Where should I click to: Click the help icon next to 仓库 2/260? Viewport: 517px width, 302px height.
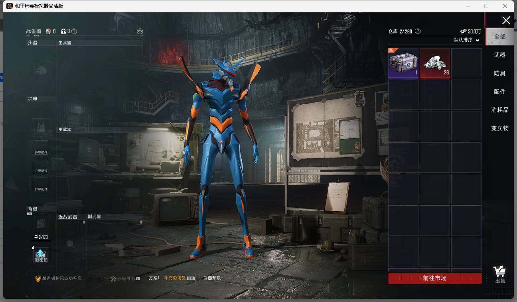click(418, 31)
